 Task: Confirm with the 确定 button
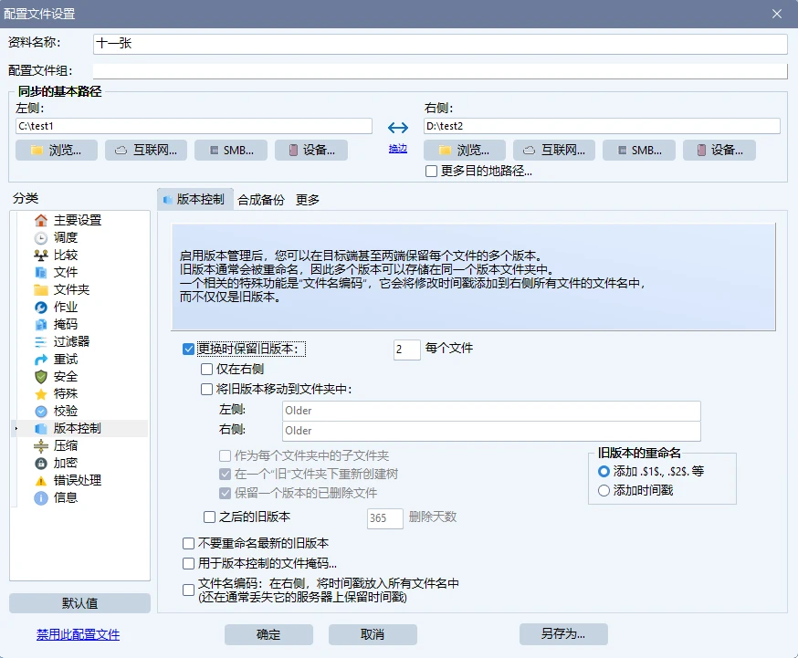coord(268,634)
